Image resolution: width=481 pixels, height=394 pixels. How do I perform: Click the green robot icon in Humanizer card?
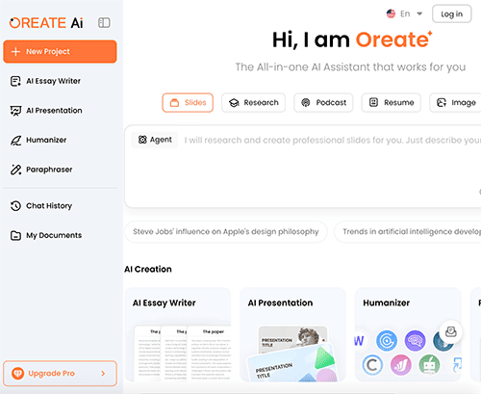point(429,365)
